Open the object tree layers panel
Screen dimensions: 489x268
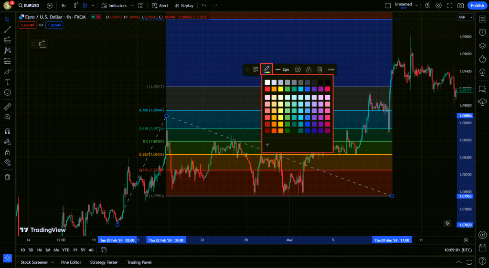click(482, 46)
